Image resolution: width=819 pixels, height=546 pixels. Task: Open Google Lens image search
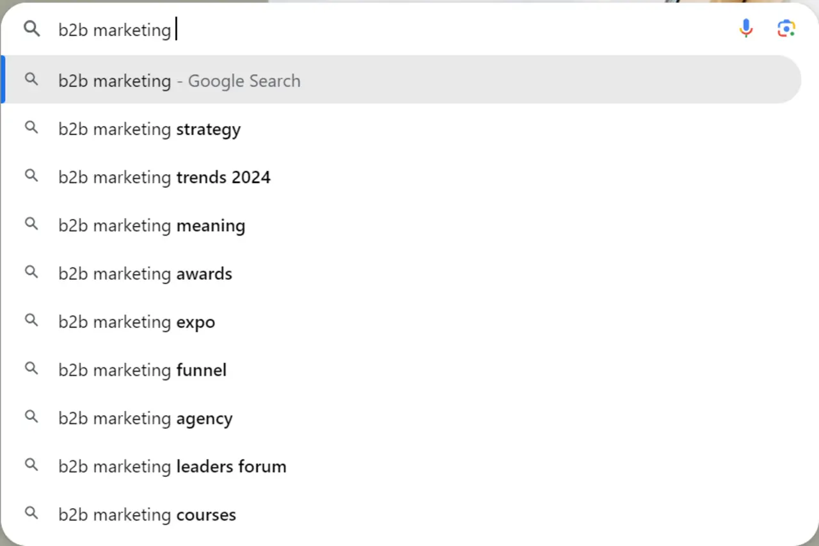pyautogui.click(x=786, y=28)
